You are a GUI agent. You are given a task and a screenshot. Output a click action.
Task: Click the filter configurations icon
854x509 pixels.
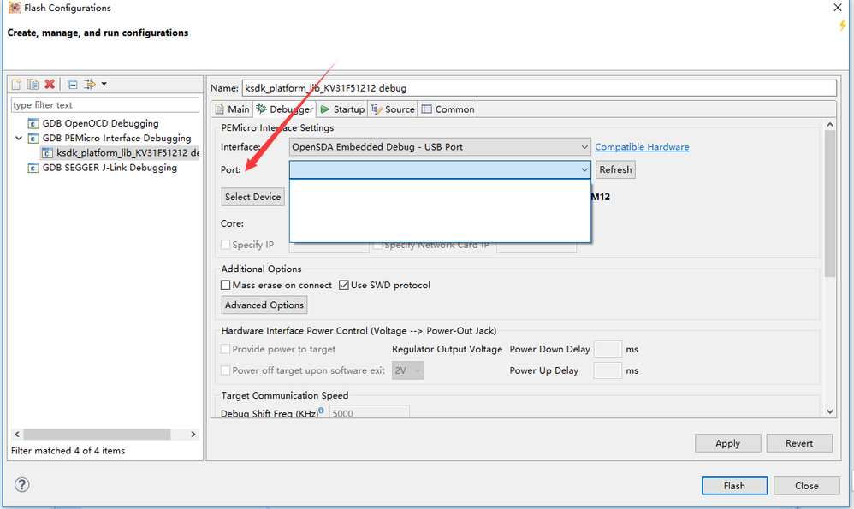click(x=89, y=84)
